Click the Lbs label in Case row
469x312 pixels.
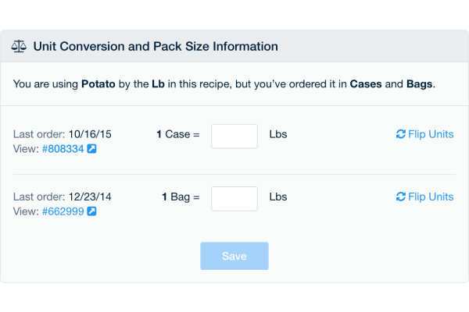278,134
